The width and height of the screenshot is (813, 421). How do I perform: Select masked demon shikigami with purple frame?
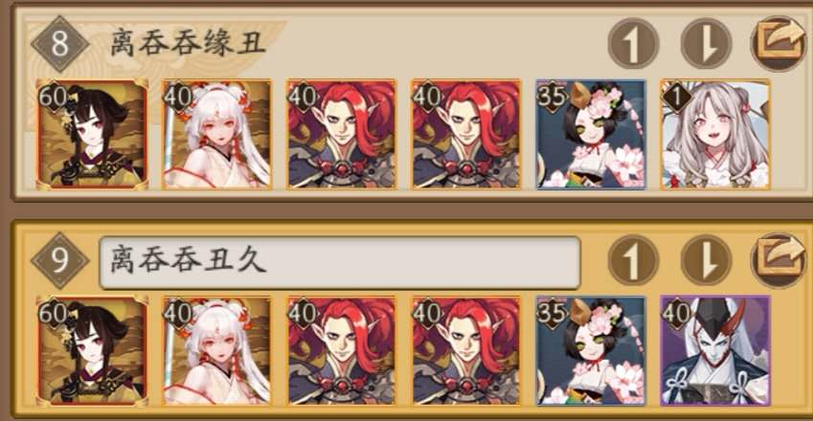tap(715, 350)
